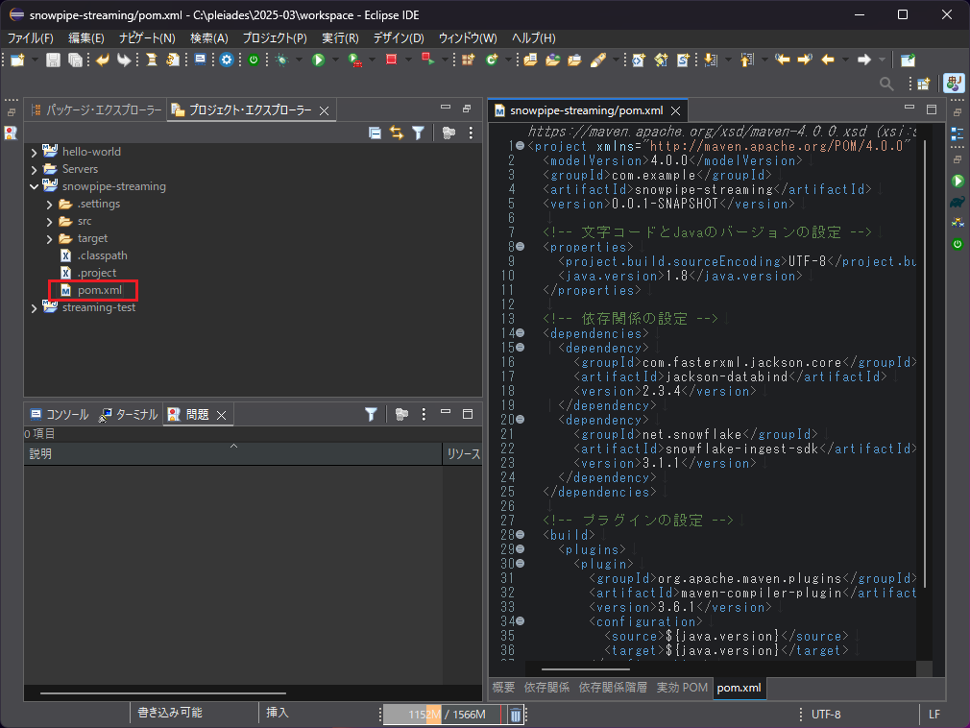The height and width of the screenshot is (728, 970).
Task: Open Project Explorer view menu three dots
Action: [471, 133]
